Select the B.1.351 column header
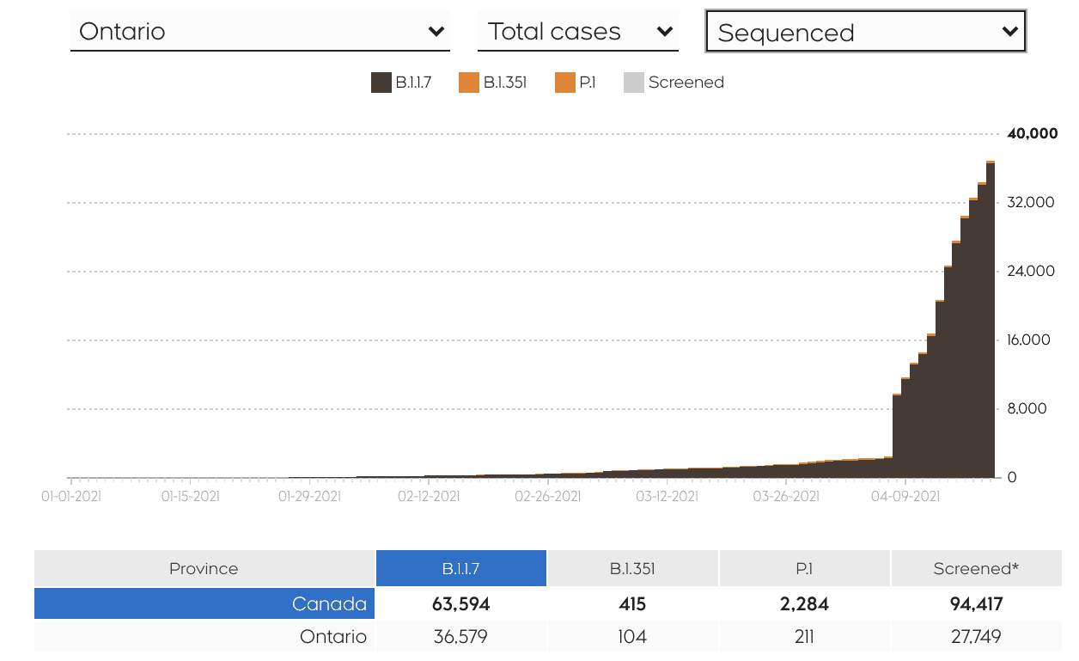The height and width of the screenshot is (661, 1079). tap(632, 568)
